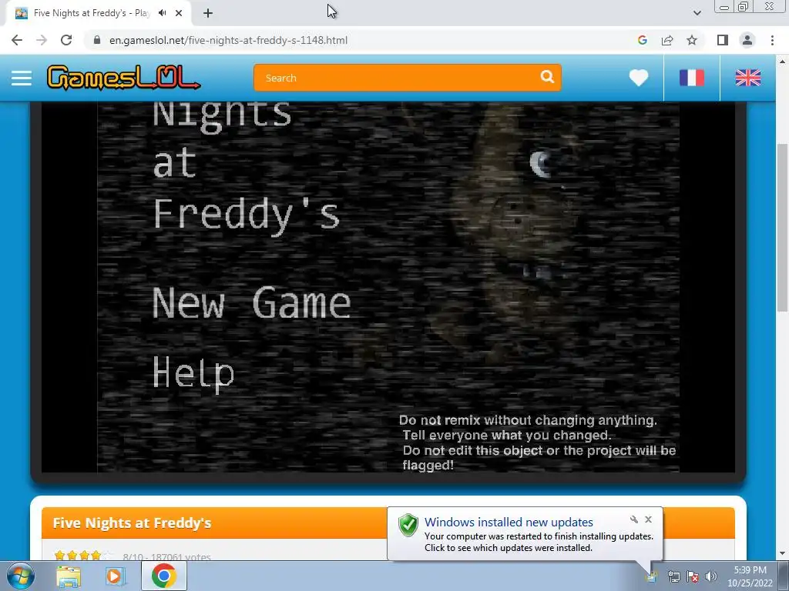Open favorites via heart icon
This screenshot has height=591, width=789.
click(639, 78)
